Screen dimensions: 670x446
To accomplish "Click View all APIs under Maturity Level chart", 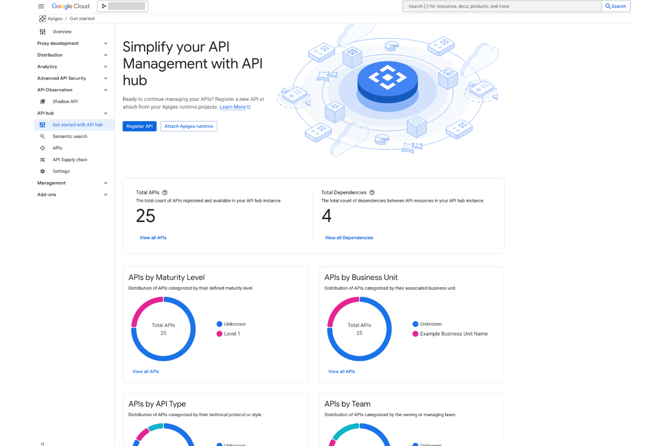I will pos(146,371).
